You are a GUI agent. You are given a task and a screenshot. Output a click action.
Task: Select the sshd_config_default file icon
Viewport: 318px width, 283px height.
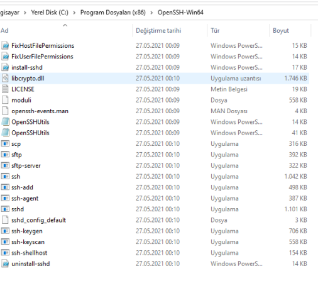pyautogui.click(x=5, y=220)
